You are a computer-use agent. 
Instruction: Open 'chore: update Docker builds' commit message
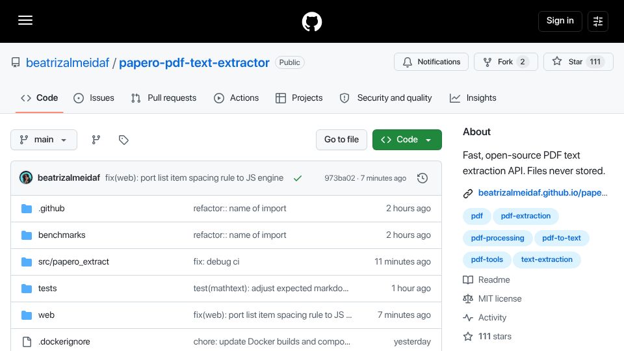tap(272, 341)
